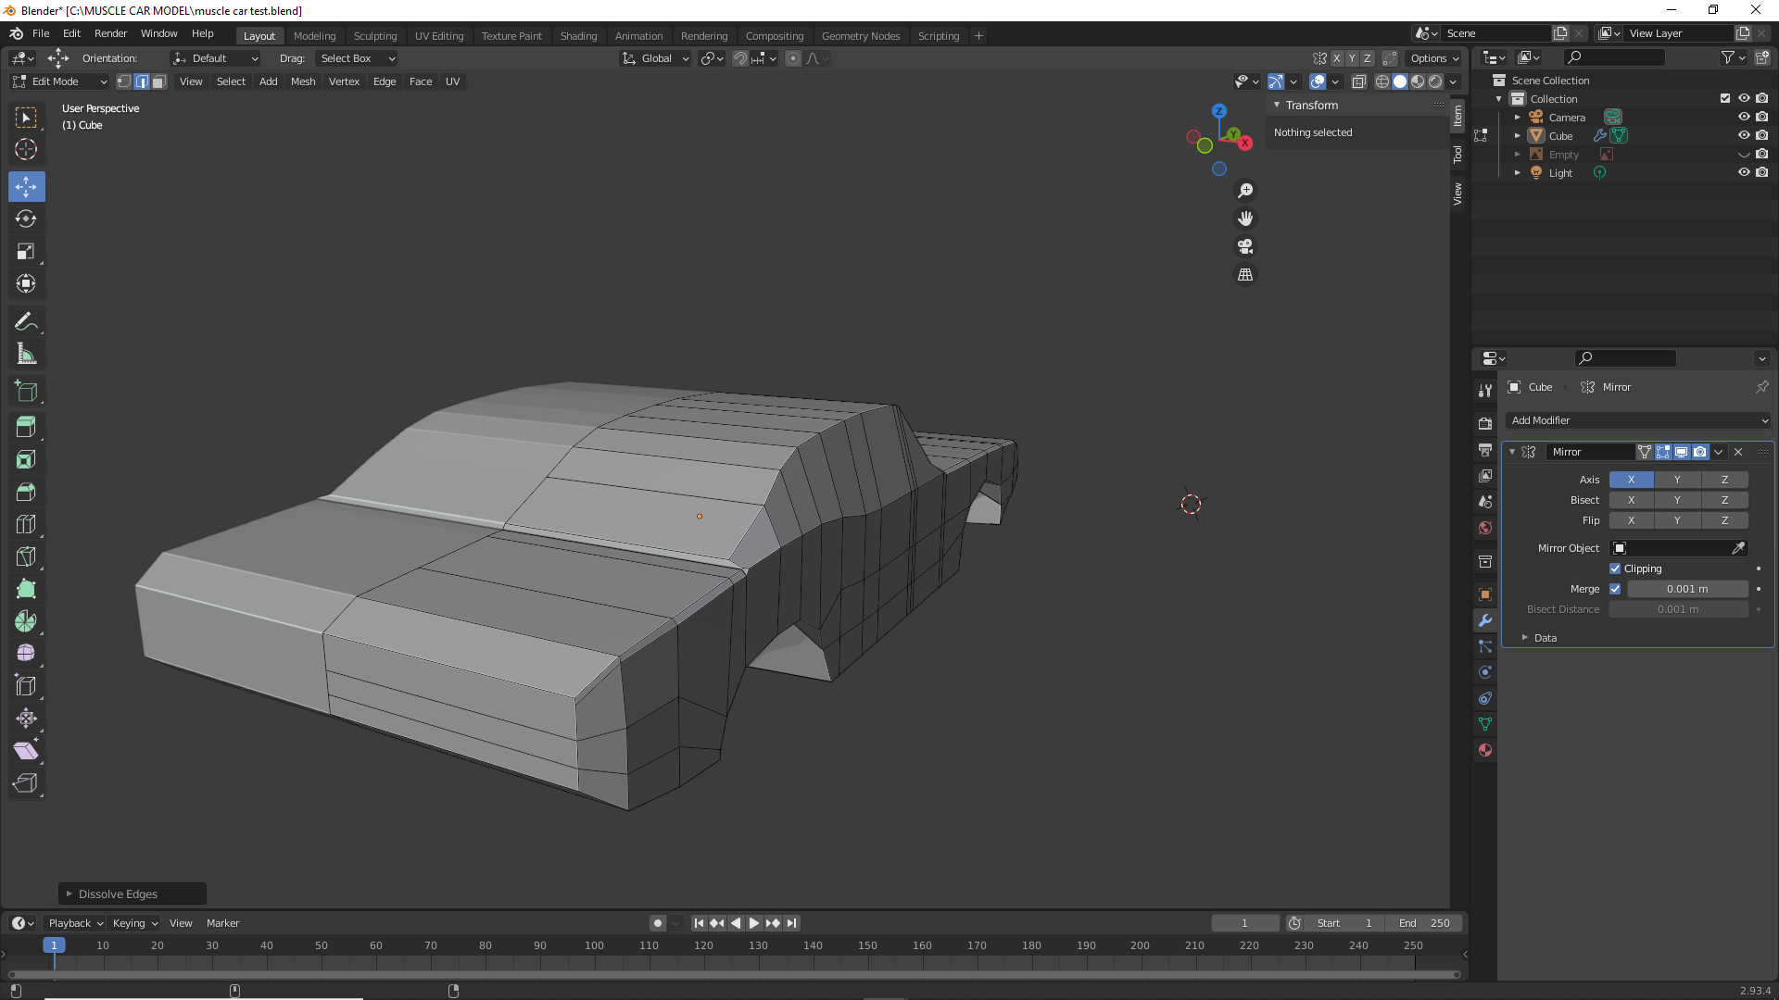Open the Material properties tab
The height and width of the screenshot is (1000, 1779).
pyautogui.click(x=1485, y=750)
